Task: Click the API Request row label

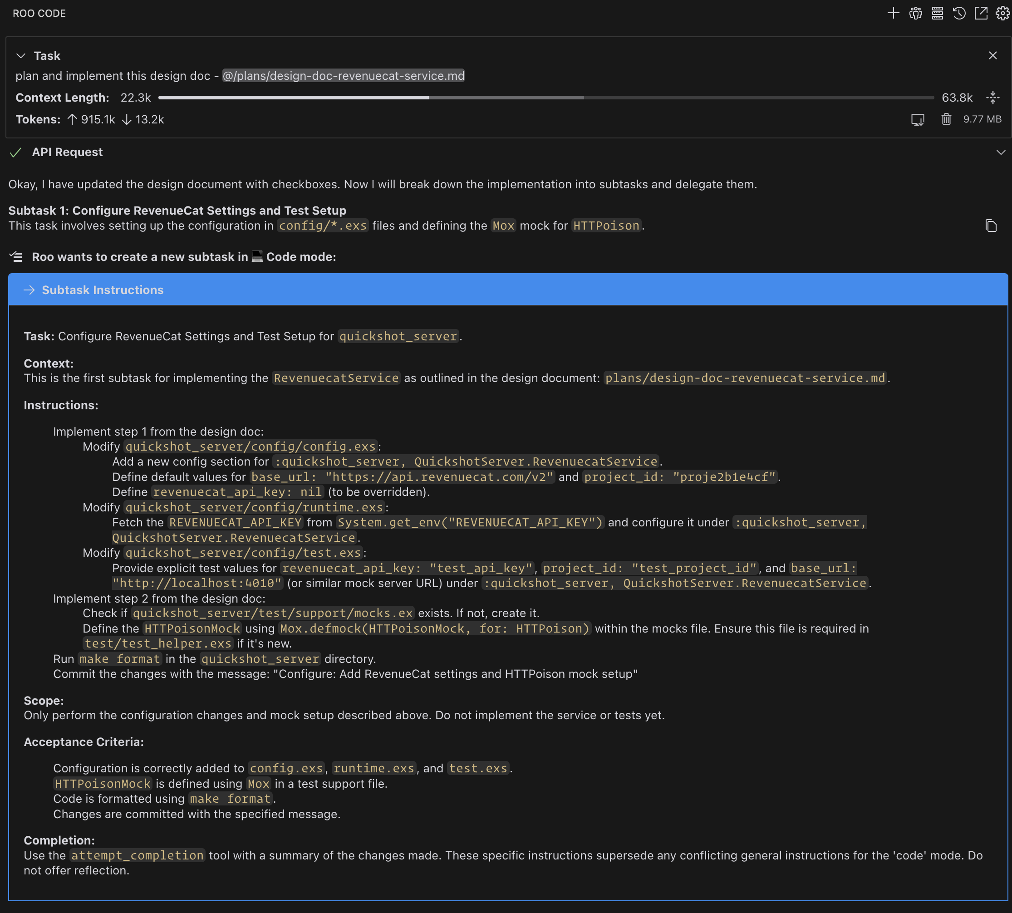Action: tap(67, 152)
